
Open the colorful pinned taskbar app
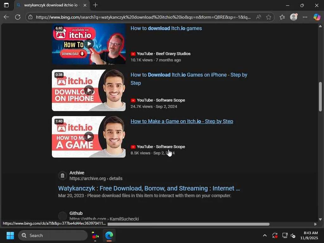(95, 235)
